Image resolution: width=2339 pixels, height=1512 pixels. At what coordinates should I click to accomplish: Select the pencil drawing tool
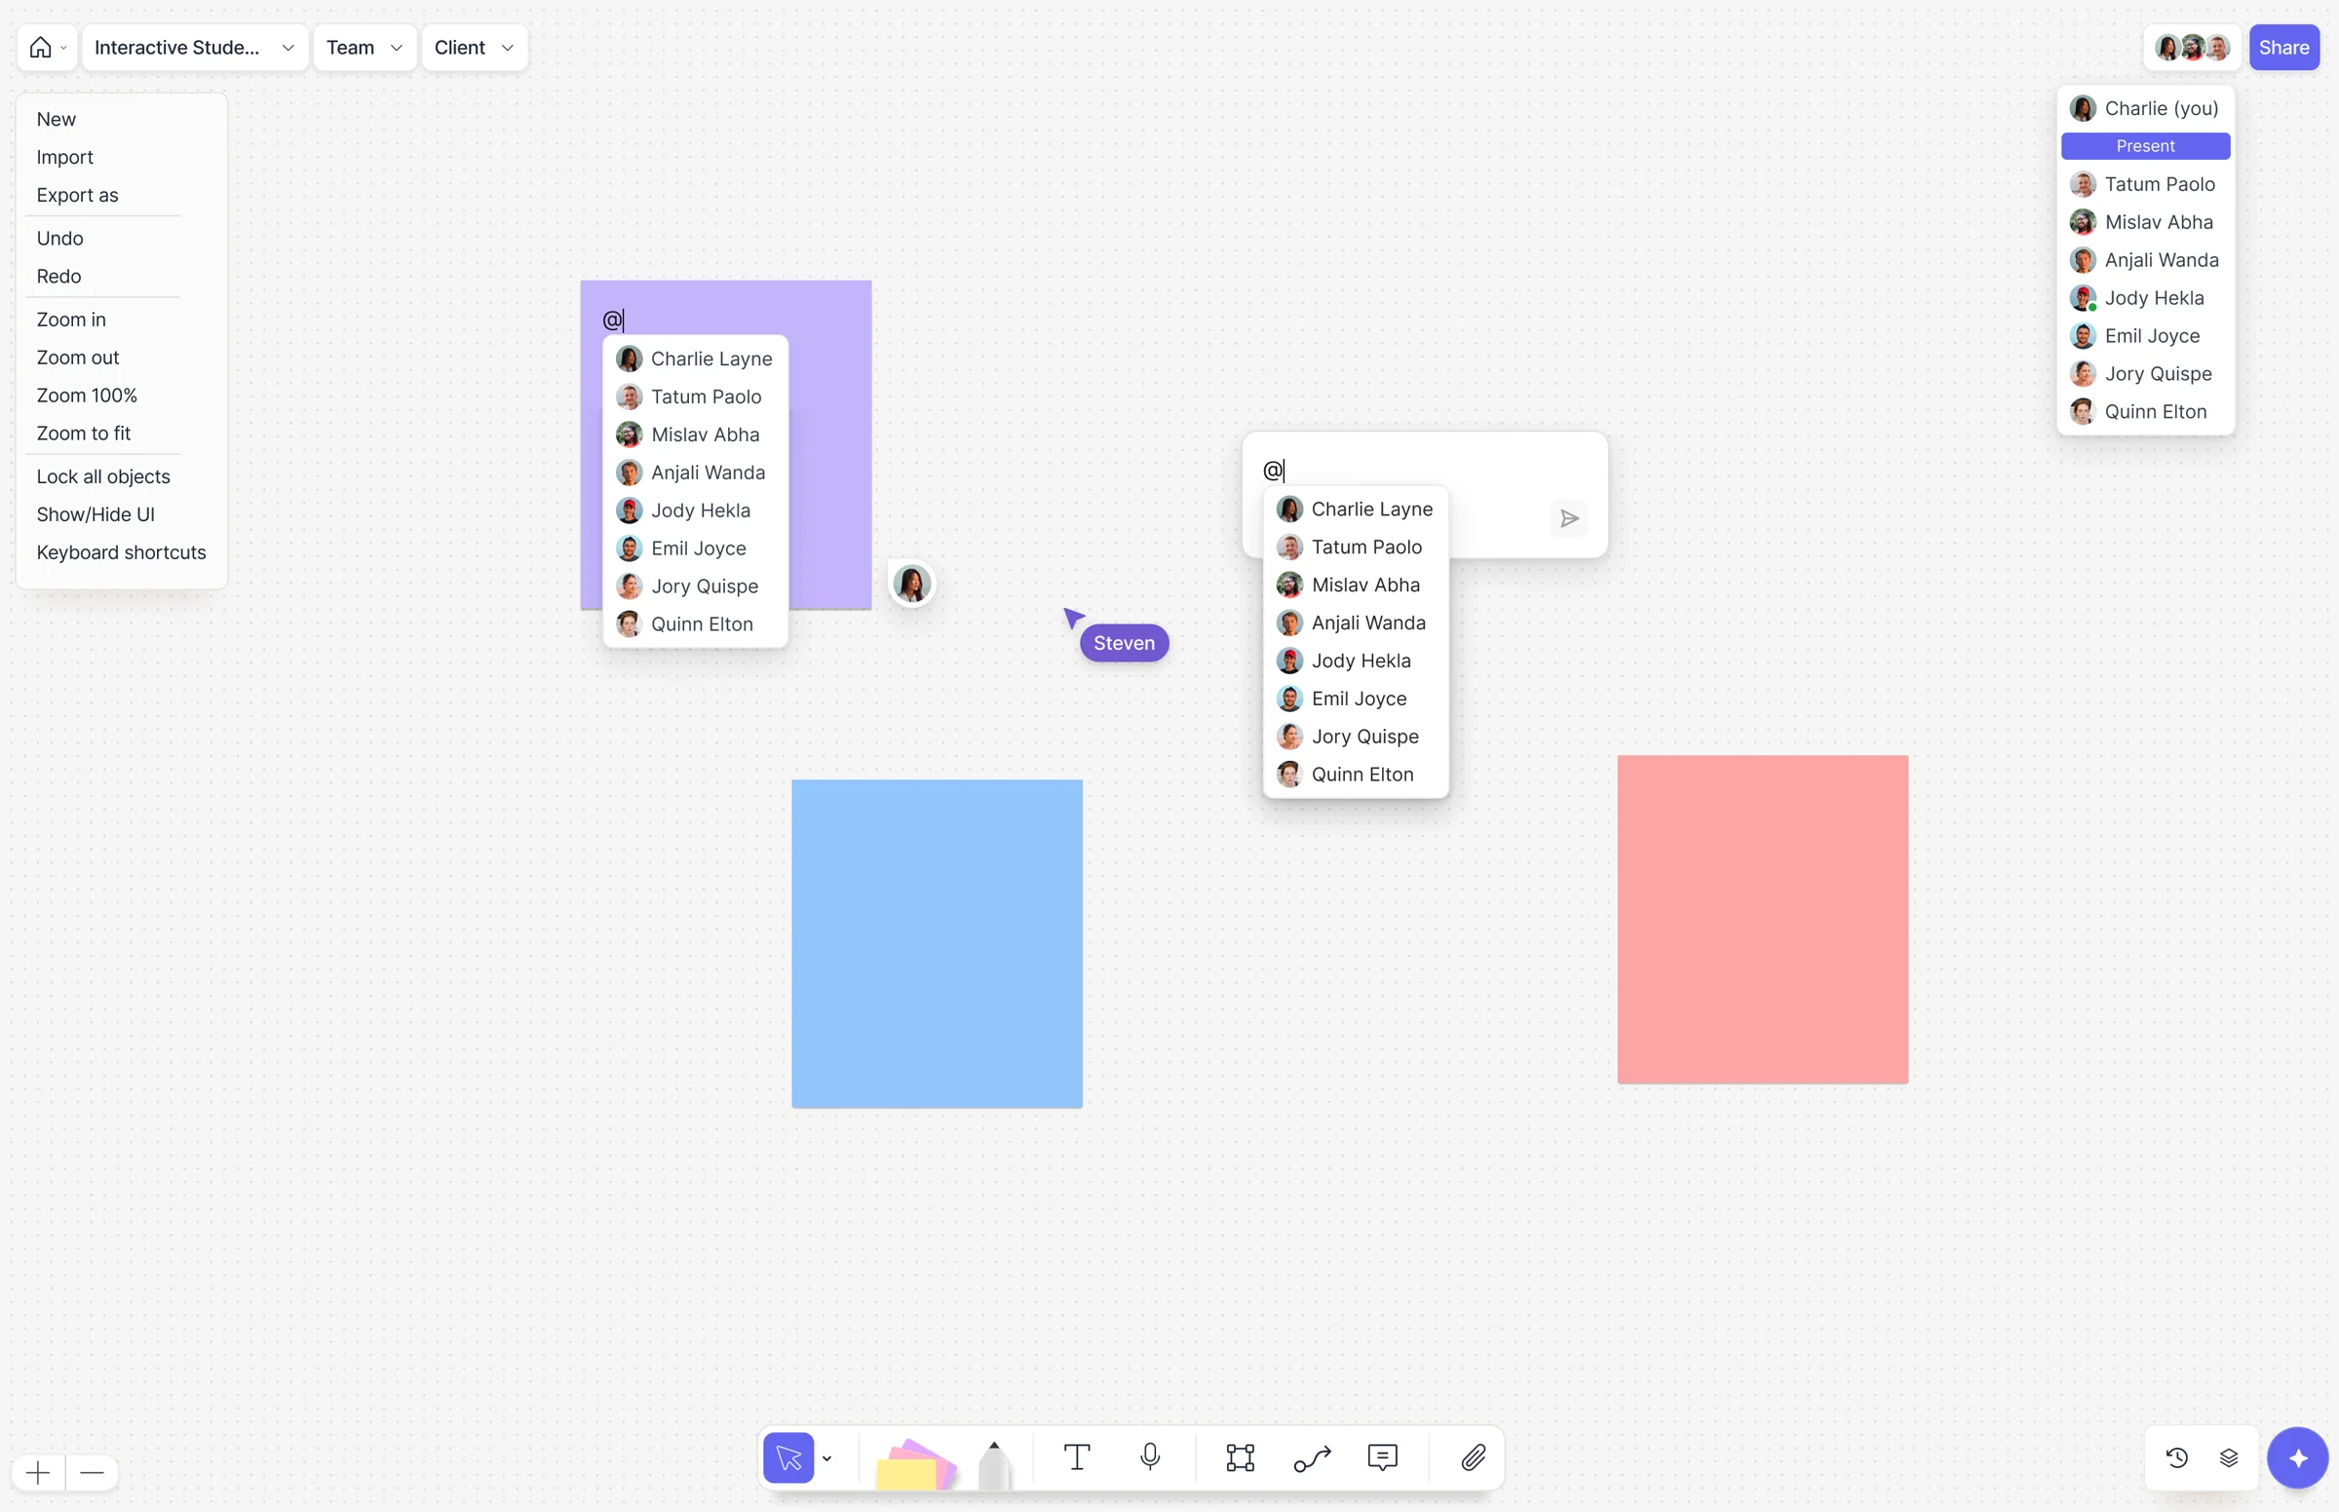coord(994,1464)
